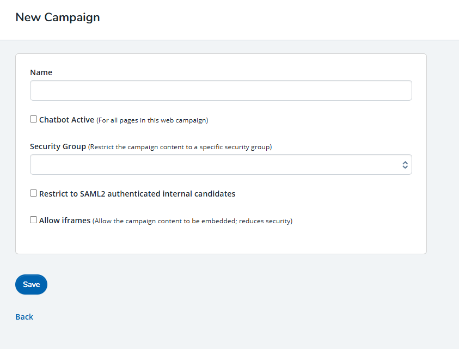The height and width of the screenshot is (349, 459).
Task: Click the New Campaign page heading
Action: coord(58,17)
